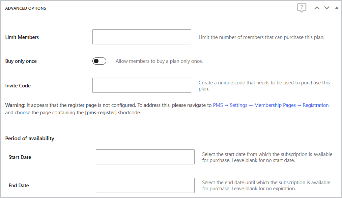The width and height of the screenshot is (342, 198).
Task: Open the Registration link
Action: pos(316,105)
